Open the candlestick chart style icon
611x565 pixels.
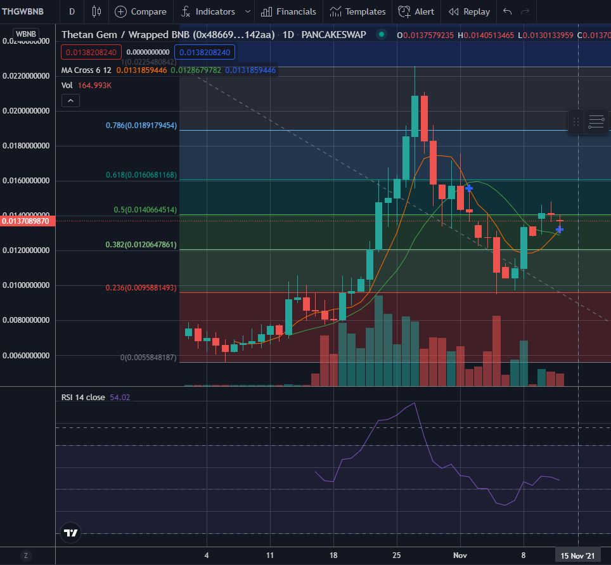pos(96,11)
